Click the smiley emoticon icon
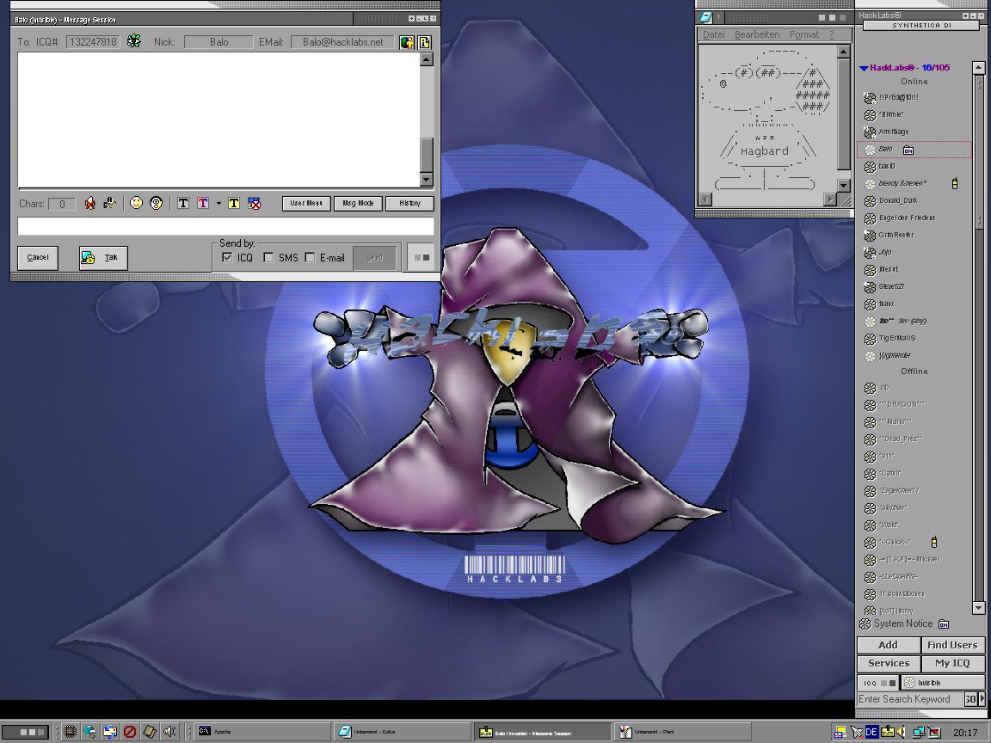The image size is (991, 743). (136, 203)
